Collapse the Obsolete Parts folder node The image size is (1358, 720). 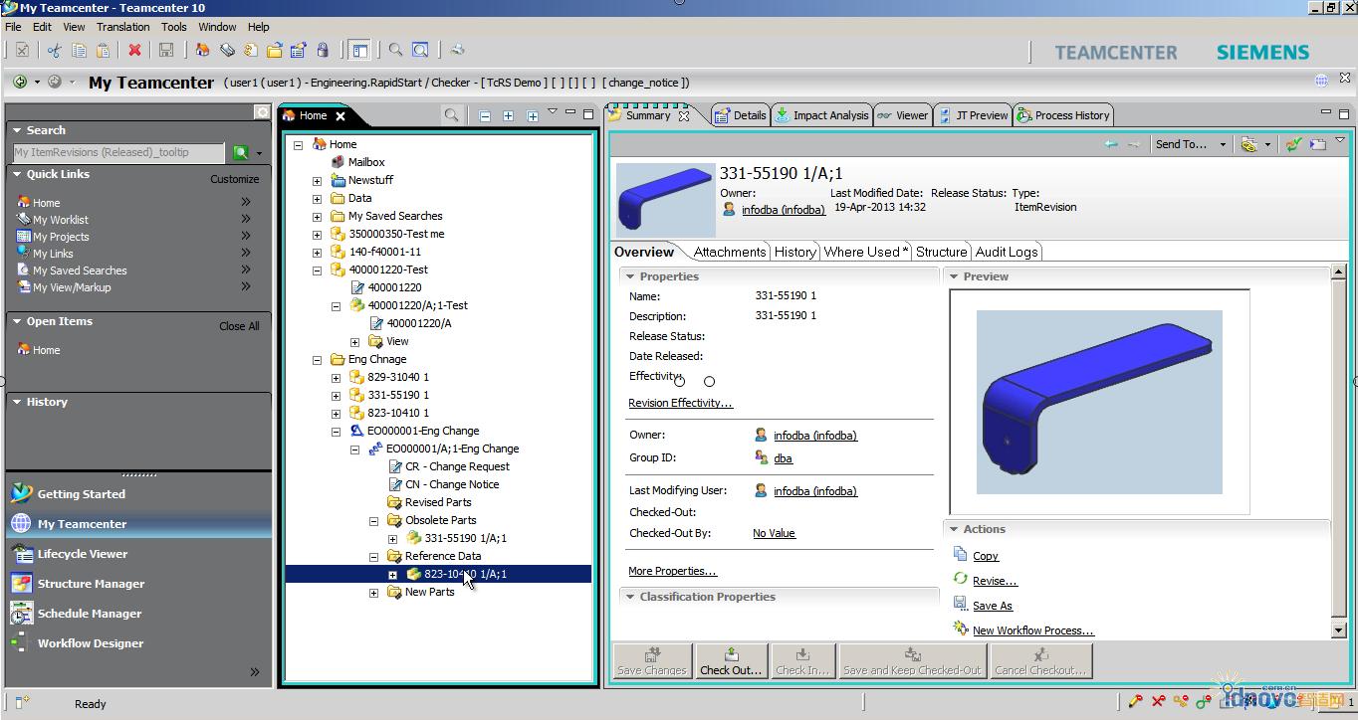tap(374, 520)
